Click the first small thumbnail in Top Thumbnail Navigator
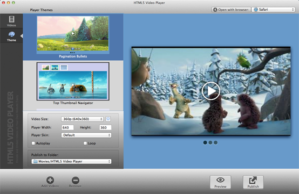The width and height of the screenshot is (299, 194). 45,67
